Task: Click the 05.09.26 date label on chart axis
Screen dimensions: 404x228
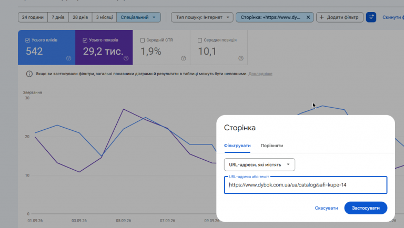Action: click(124, 221)
